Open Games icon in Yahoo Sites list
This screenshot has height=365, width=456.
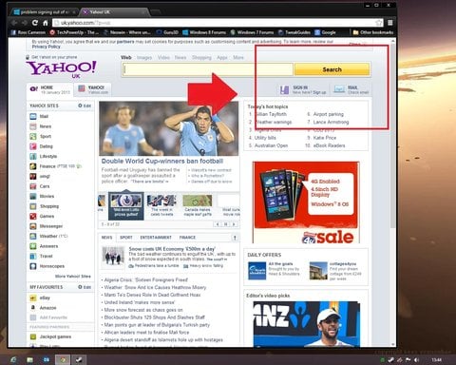tap(33, 216)
